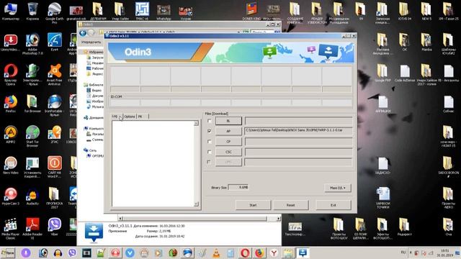Click the AP file browse button

tap(228, 131)
